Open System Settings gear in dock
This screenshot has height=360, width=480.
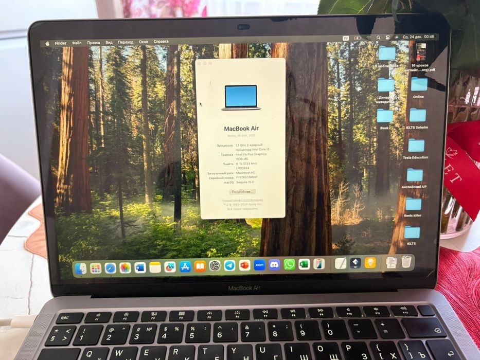215,266
